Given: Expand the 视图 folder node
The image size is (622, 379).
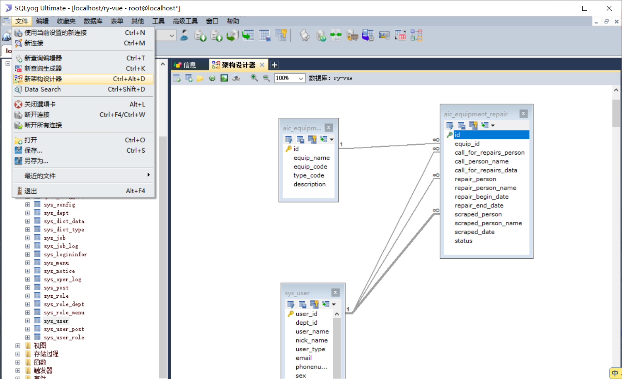Looking at the screenshot, I should pos(17,346).
